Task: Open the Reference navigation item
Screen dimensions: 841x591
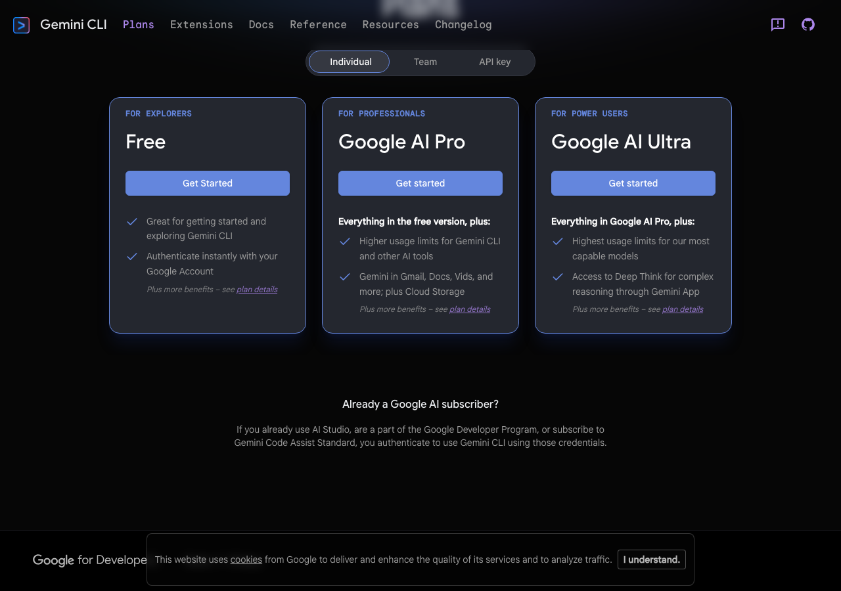Action: 318,25
